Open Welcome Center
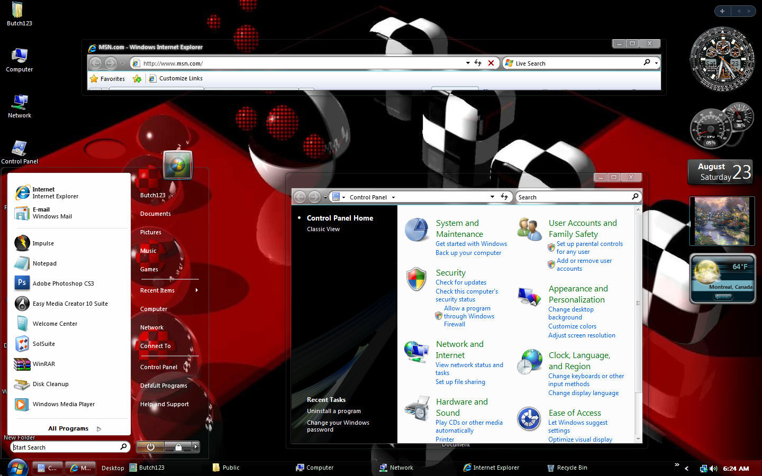 point(70,324)
